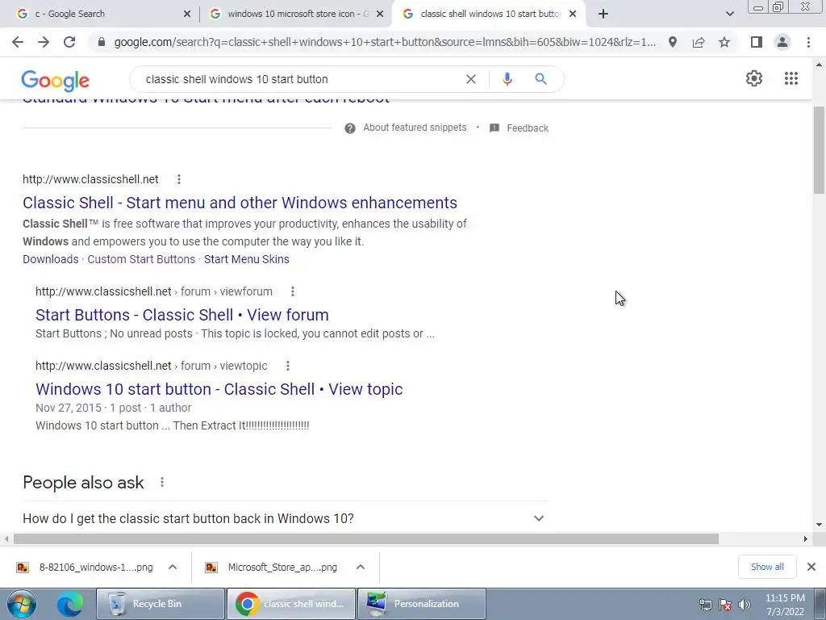Bookmark this tab with the star
This screenshot has height=620, width=826.
click(x=724, y=42)
